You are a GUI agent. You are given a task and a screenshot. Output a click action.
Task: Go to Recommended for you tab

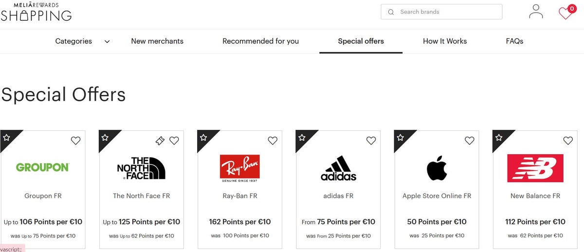[260, 41]
